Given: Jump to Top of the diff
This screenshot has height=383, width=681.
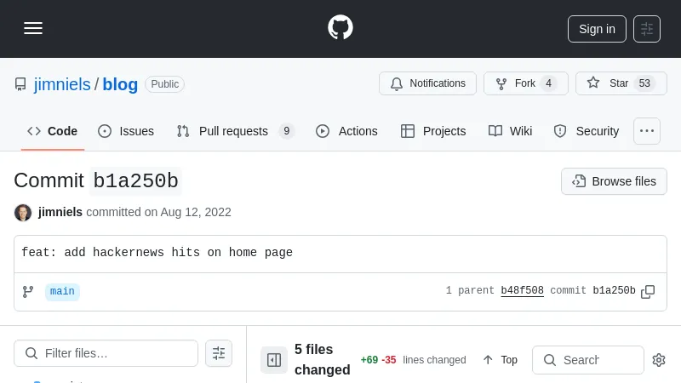Looking at the screenshot, I should [501, 360].
